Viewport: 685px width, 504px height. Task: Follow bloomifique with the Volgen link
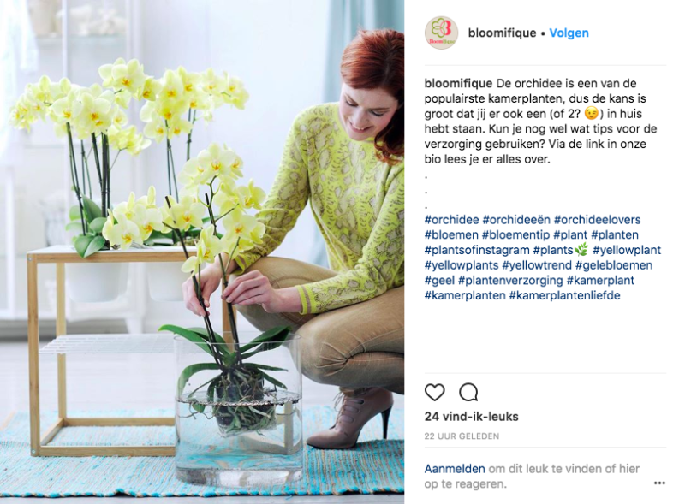(x=569, y=33)
